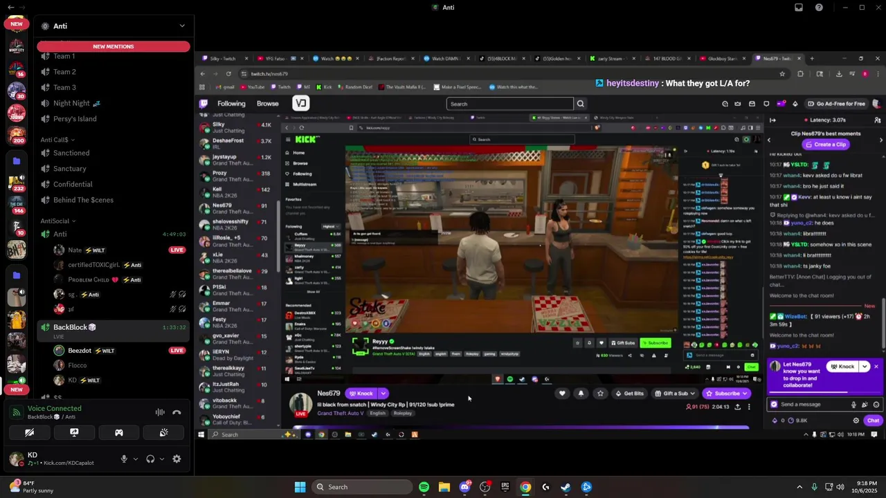
Task: Click the Grand Theft Auto V category link
Action: click(x=341, y=413)
